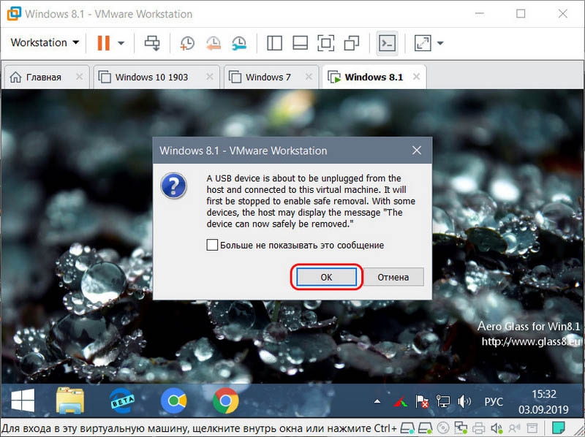Enter full screen mode icon
Screen dimensions: 585x437
pyautogui.click(x=325, y=43)
